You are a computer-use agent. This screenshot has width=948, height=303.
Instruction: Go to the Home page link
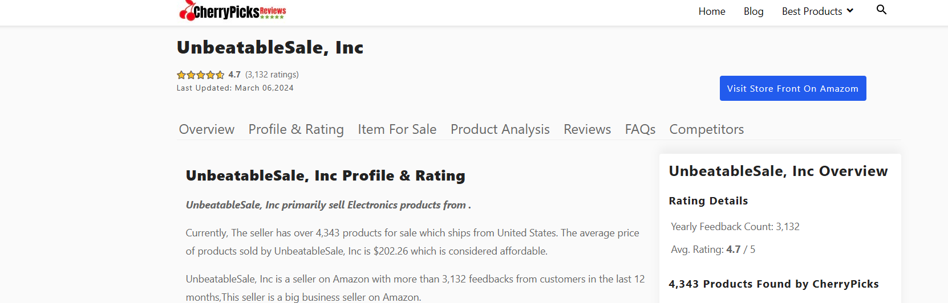(712, 11)
